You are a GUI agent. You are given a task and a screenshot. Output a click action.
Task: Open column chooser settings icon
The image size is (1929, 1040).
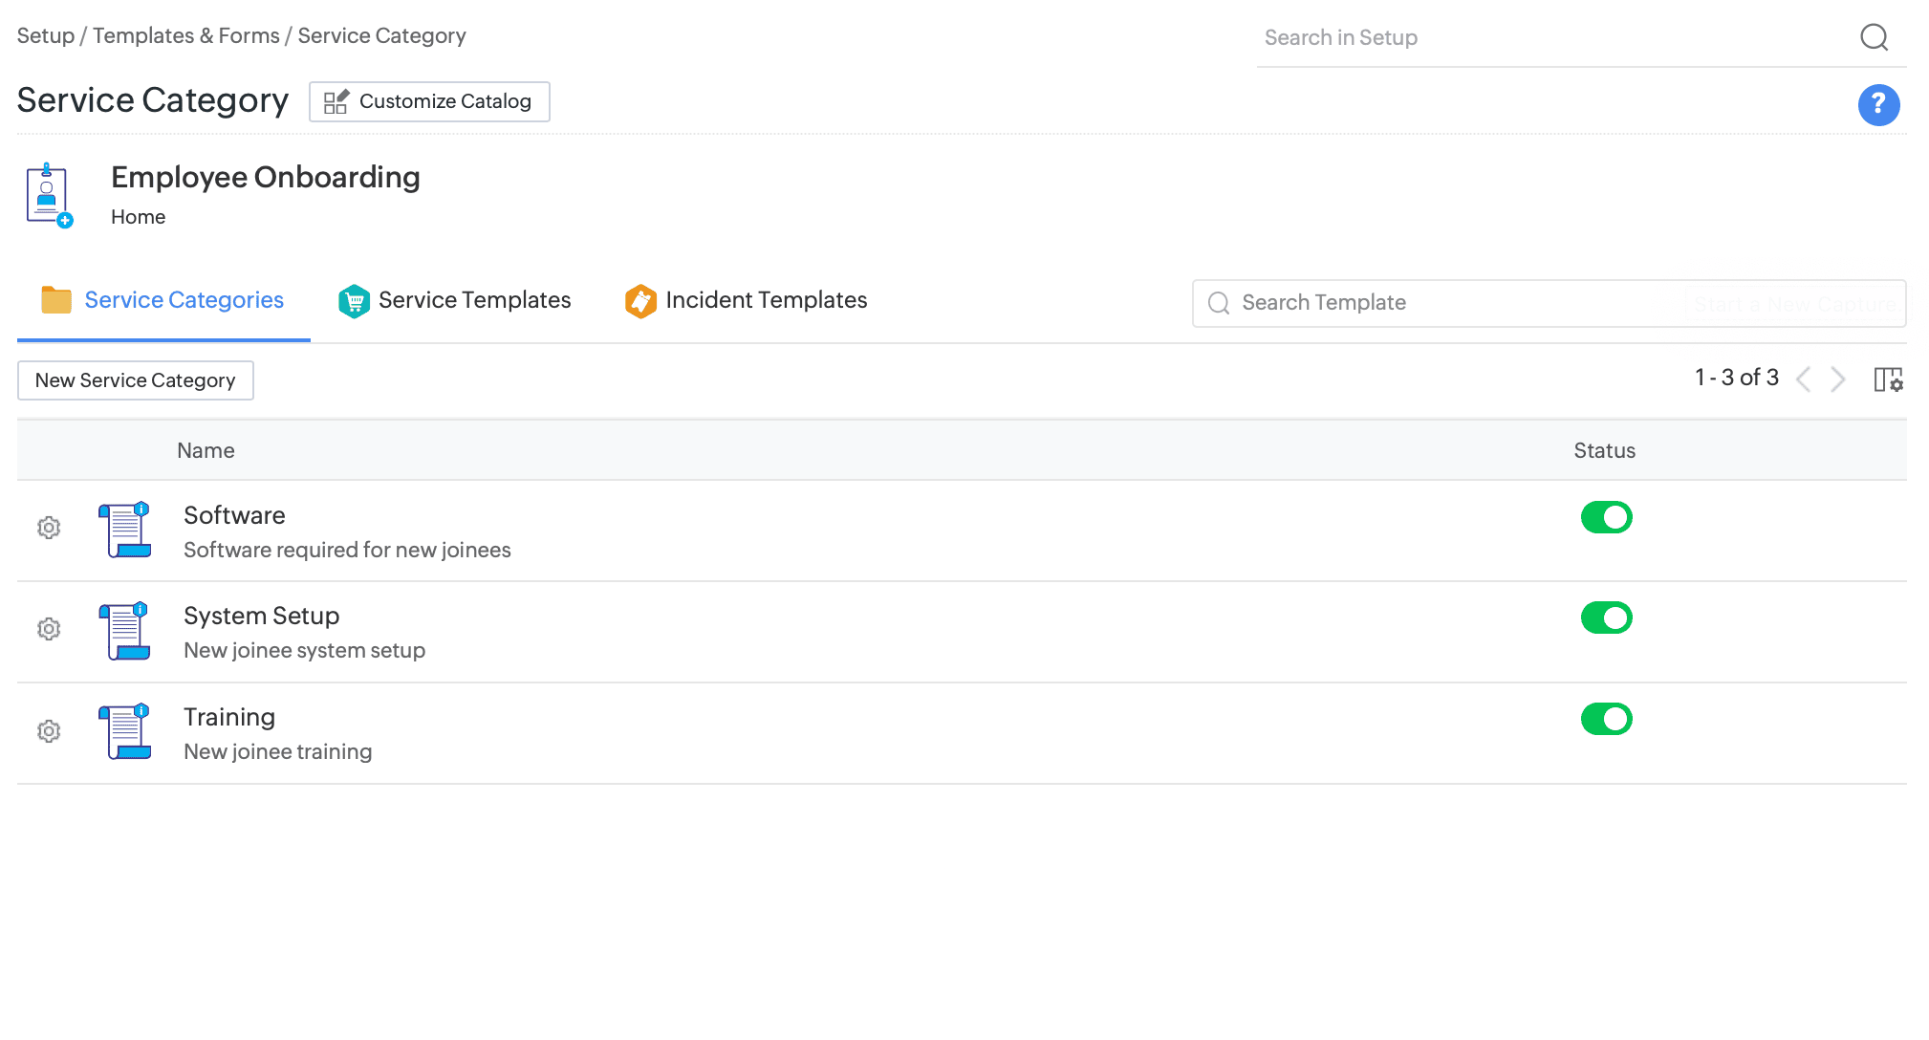click(x=1888, y=379)
